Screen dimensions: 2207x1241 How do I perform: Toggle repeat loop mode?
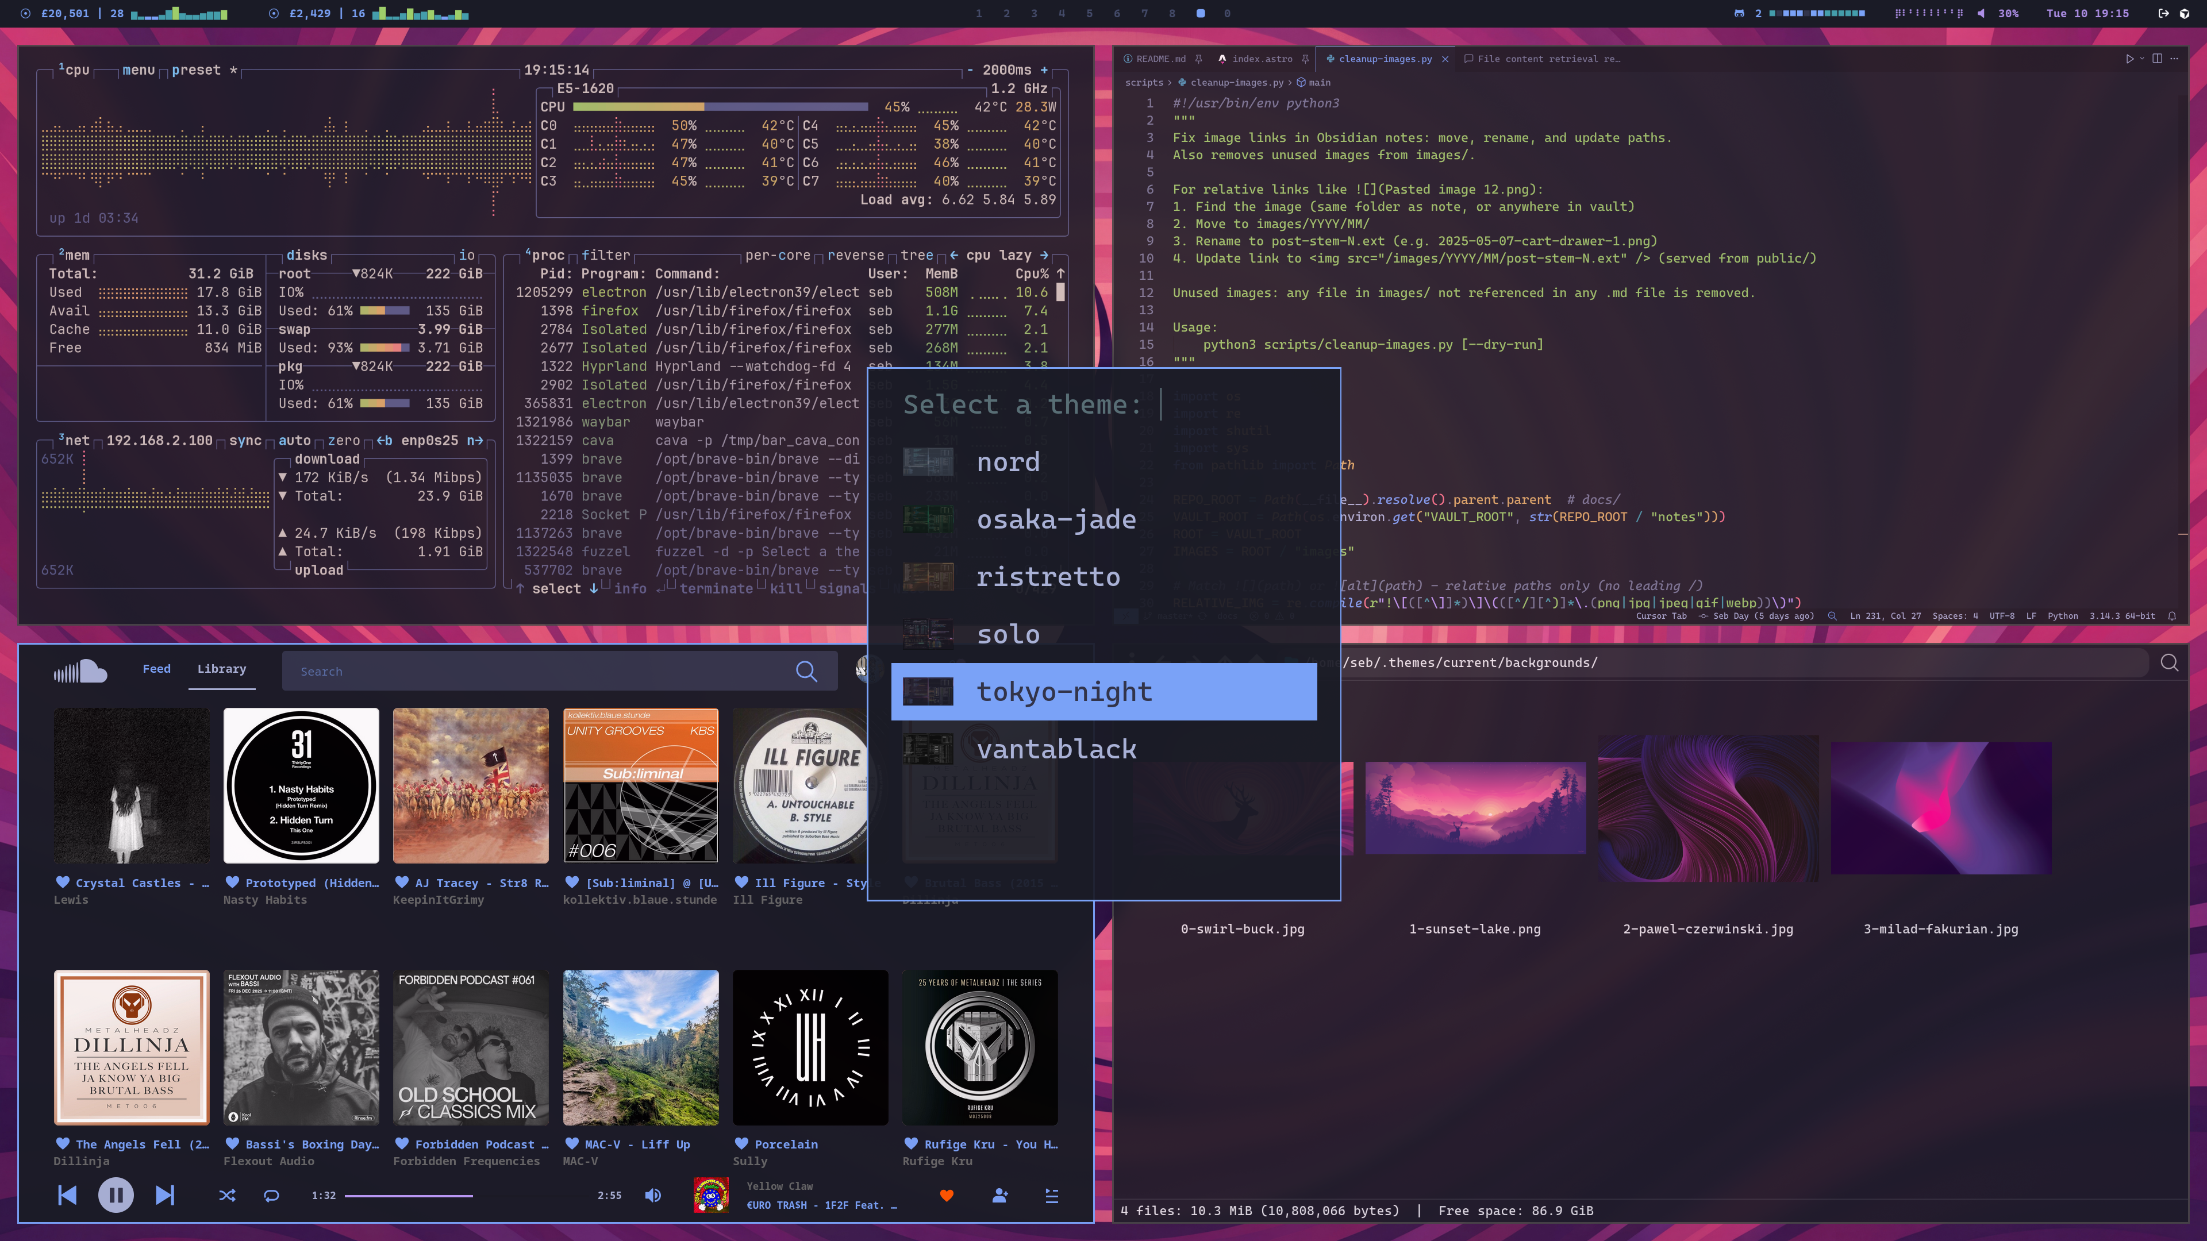pos(272,1195)
